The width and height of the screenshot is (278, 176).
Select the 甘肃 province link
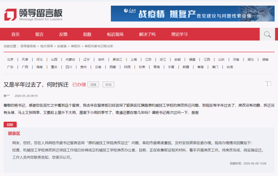click(x=142, y=67)
